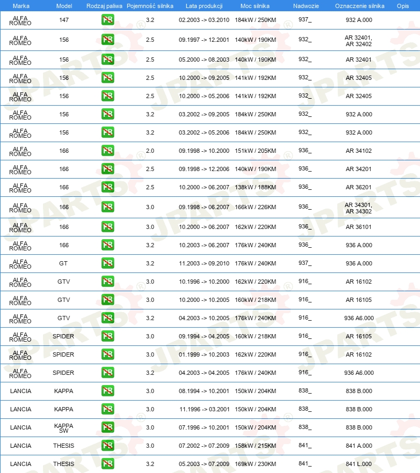Click fuel icon for KAPPA dated 08.1994 -> 10.2001
The width and height of the screenshot is (420, 473).
(x=108, y=391)
